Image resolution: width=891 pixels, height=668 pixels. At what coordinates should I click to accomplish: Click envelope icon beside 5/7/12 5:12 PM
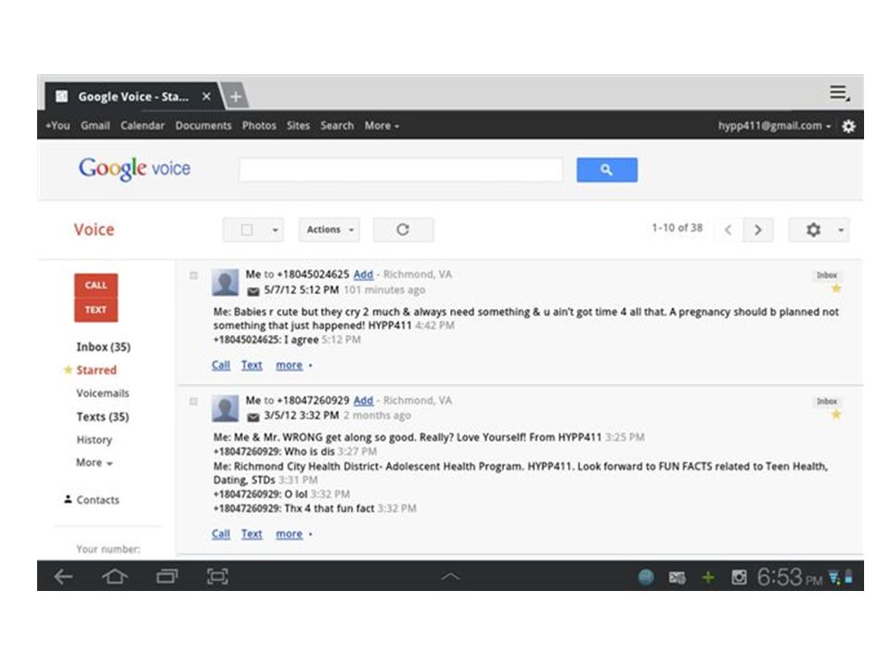tap(252, 291)
